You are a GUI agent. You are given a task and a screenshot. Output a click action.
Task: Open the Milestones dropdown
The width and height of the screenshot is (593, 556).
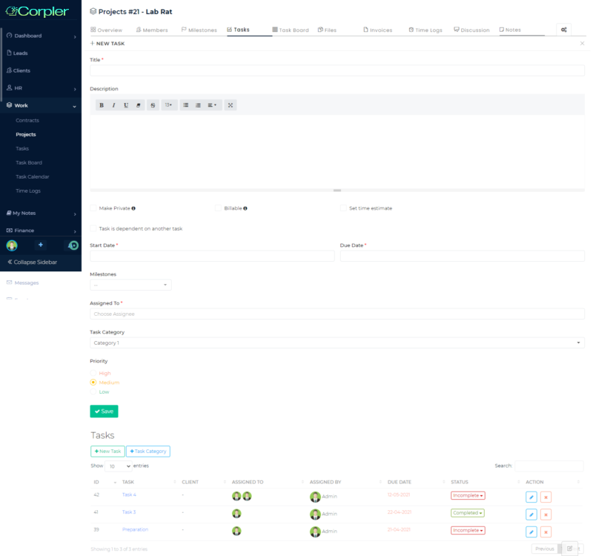click(130, 284)
